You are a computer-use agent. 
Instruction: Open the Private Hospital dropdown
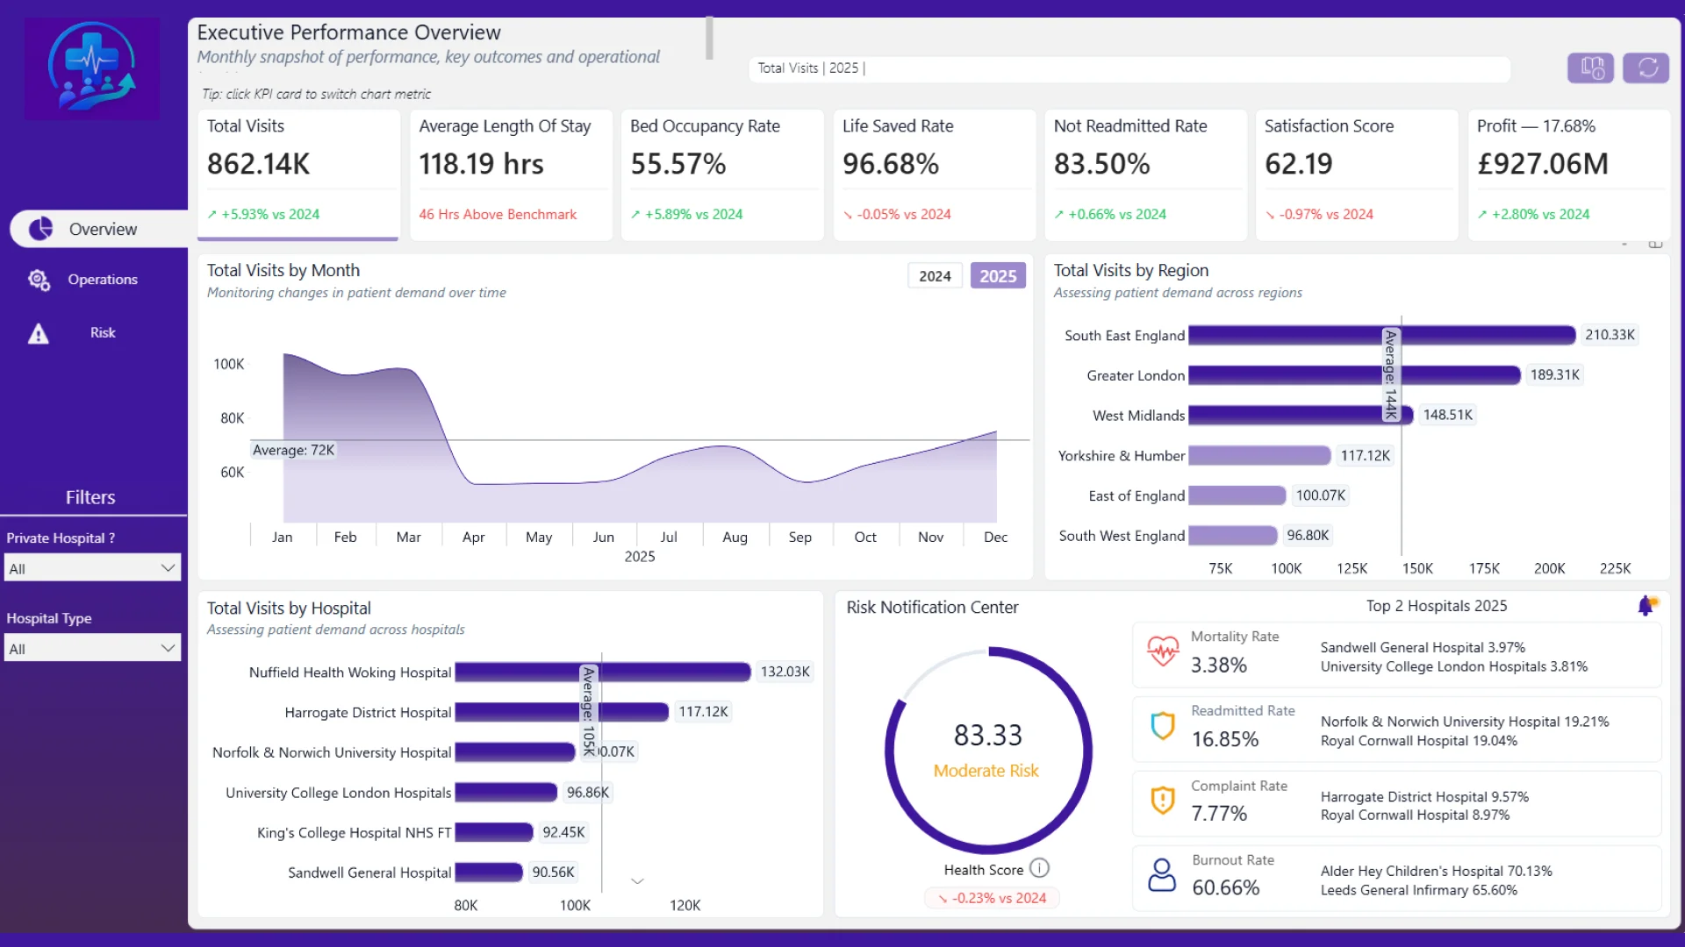[x=93, y=568]
